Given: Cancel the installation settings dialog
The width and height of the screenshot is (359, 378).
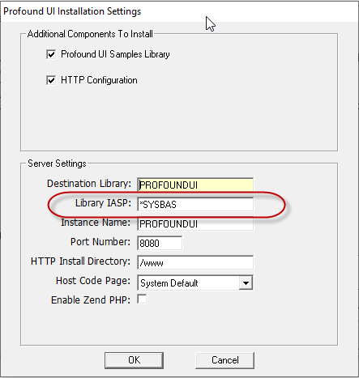Looking at the screenshot, I should point(224,360).
